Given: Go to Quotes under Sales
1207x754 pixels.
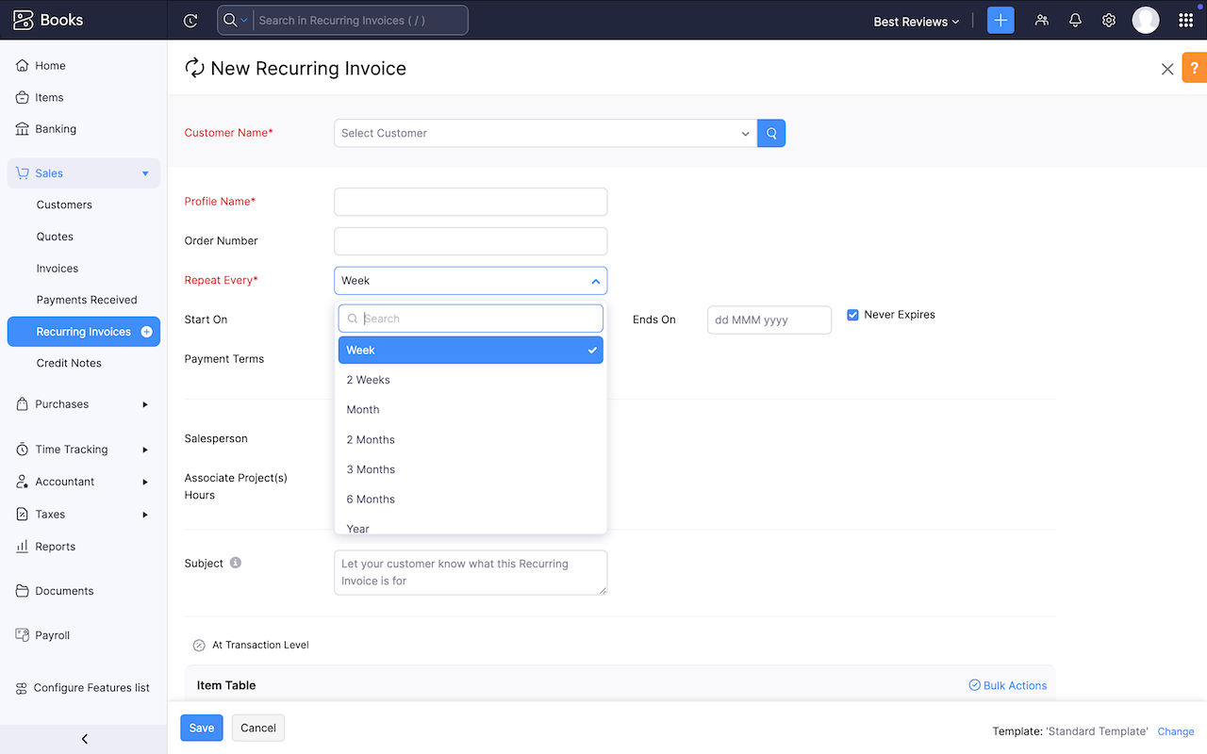Looking at the screenshot, I should 55,237.
